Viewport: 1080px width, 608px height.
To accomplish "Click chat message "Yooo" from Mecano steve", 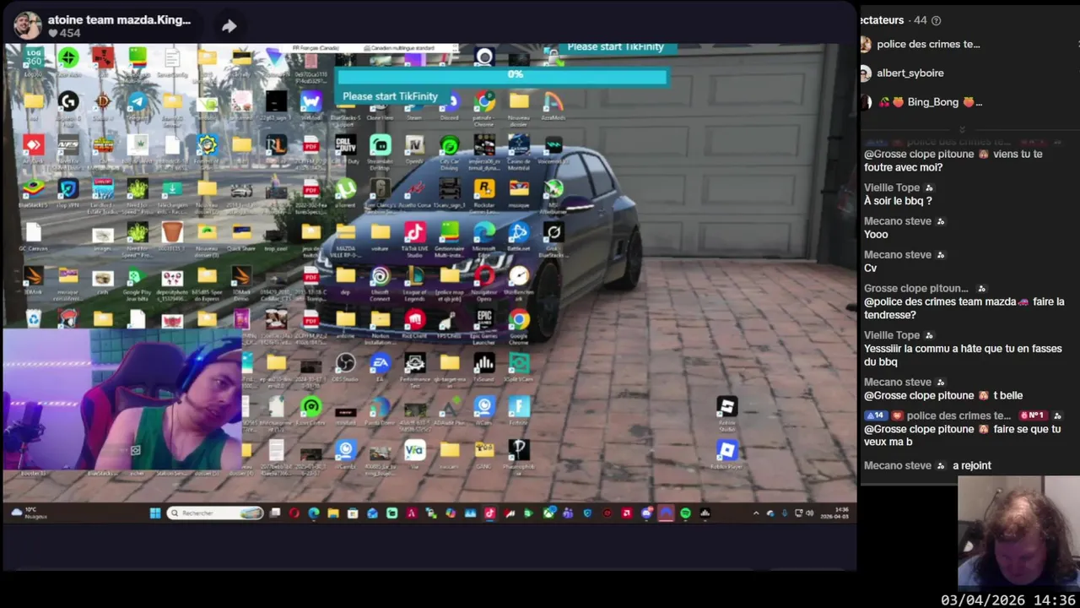I will pos(876,234).
